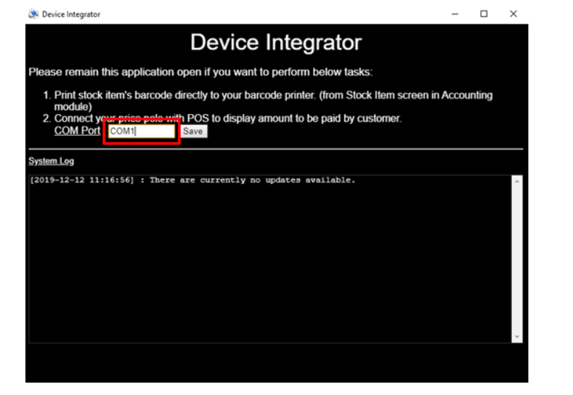This screenshot has height=395, width=573.
Task: Click the Device Integrator app icon in title bar
Action: click(x=33, y=14)
